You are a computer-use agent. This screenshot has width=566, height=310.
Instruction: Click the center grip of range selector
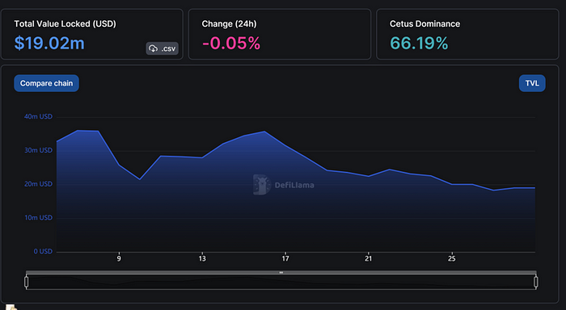pyautogui.click(x=281, y=273)
